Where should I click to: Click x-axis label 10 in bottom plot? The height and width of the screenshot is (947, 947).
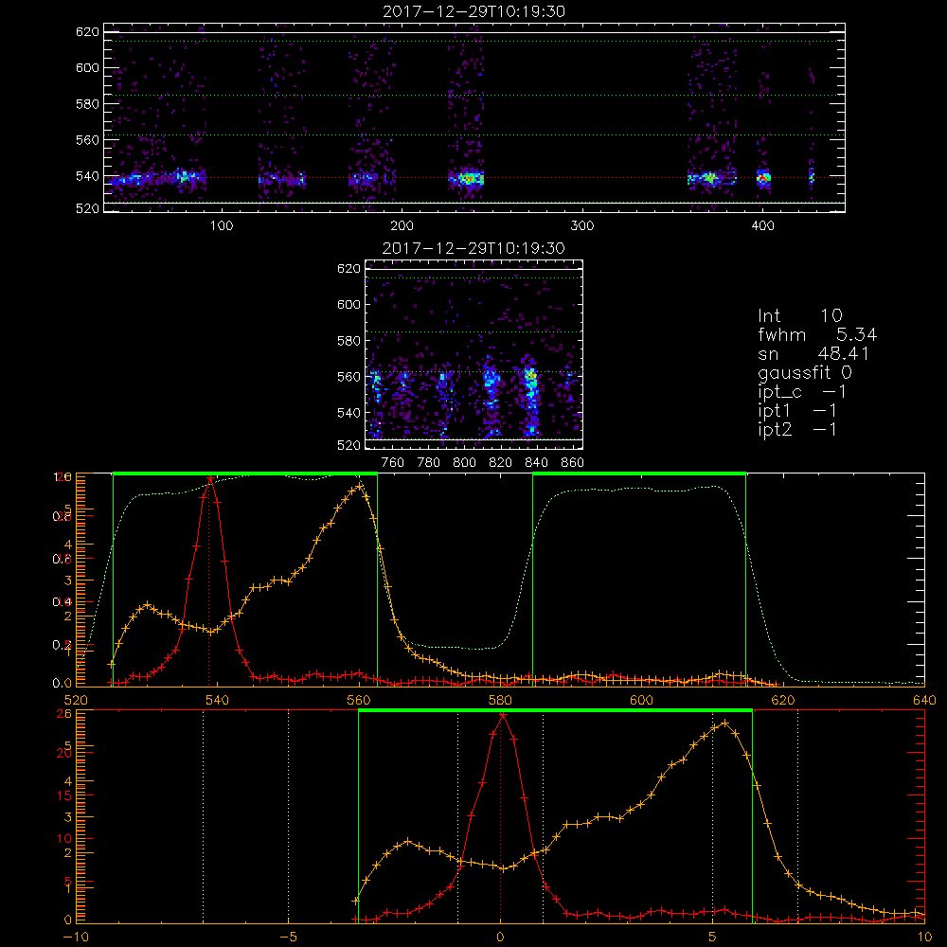[924, 937]
